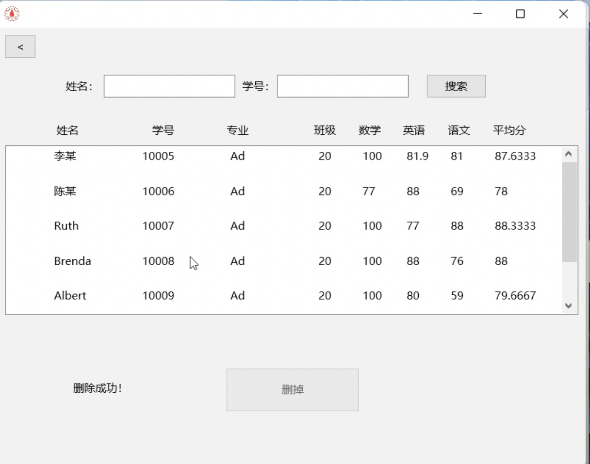
Task: Focus the 姓名 name input field
Action: [169, 86]
